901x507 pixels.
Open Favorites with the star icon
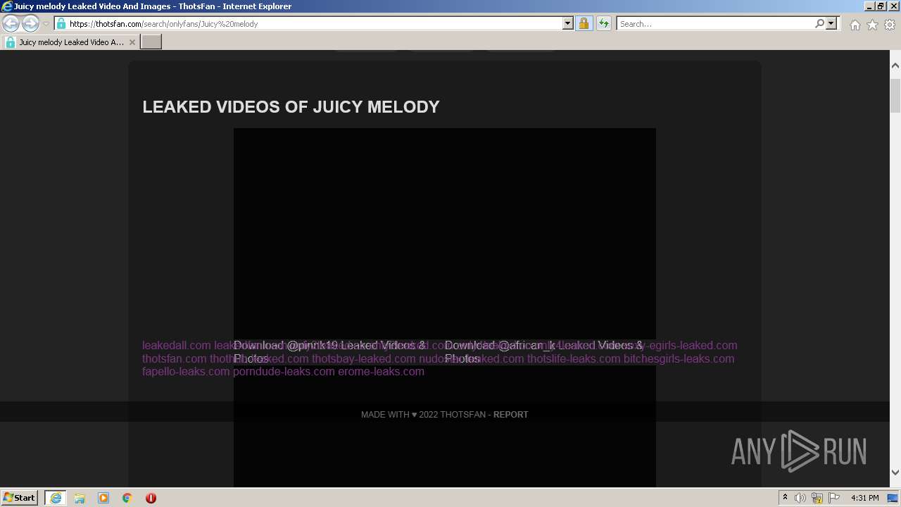click(x=872, y=25)
